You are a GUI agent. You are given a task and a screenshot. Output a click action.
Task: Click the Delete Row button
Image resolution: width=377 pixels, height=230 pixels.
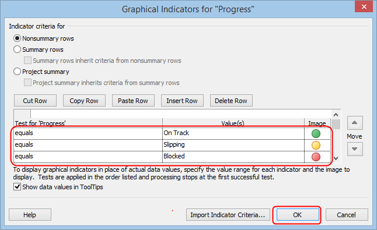[231, 101]
